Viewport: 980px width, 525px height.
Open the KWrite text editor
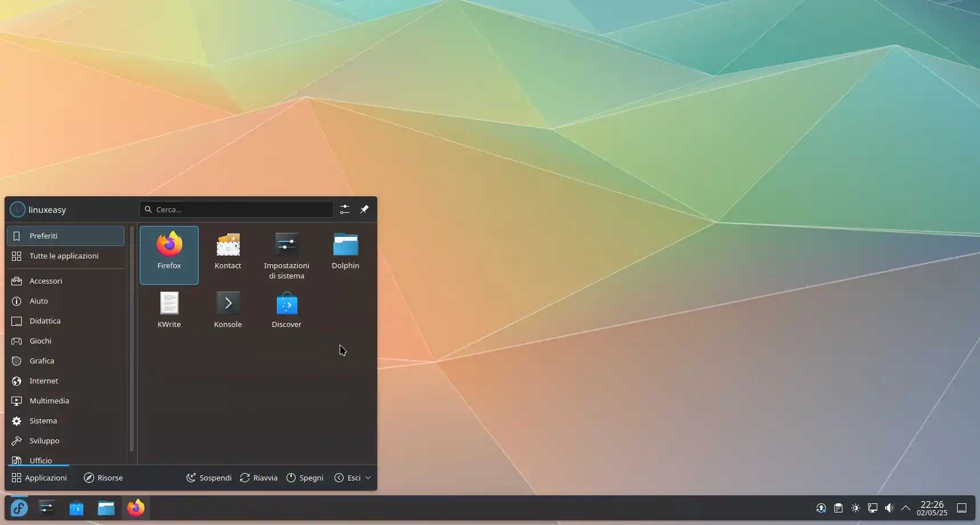pyautogui.click(x=169, y=310)
